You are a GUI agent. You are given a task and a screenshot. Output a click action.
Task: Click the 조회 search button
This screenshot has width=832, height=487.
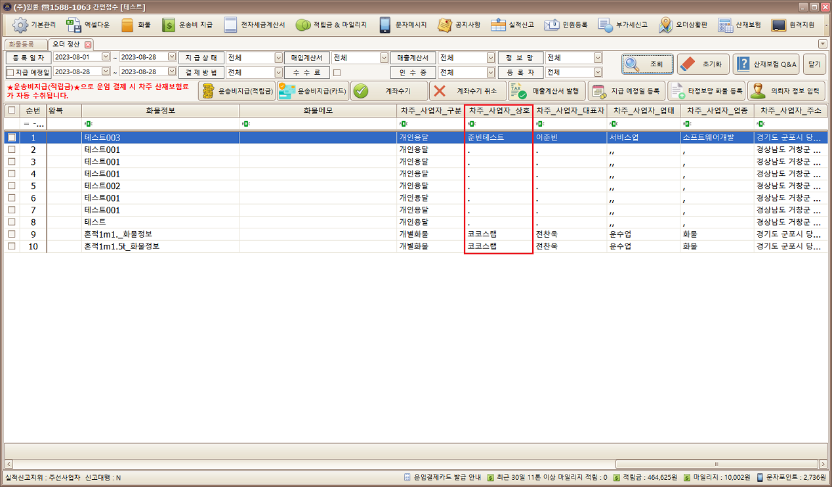click(647, 64)
